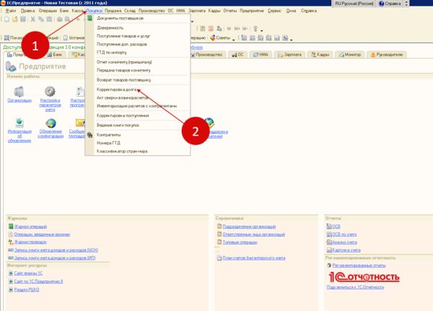
Task: Click the Print toolbar icon
Action: coord(59,19)
